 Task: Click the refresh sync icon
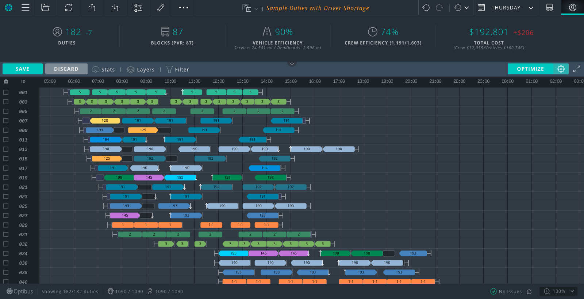tap(68, 8)
